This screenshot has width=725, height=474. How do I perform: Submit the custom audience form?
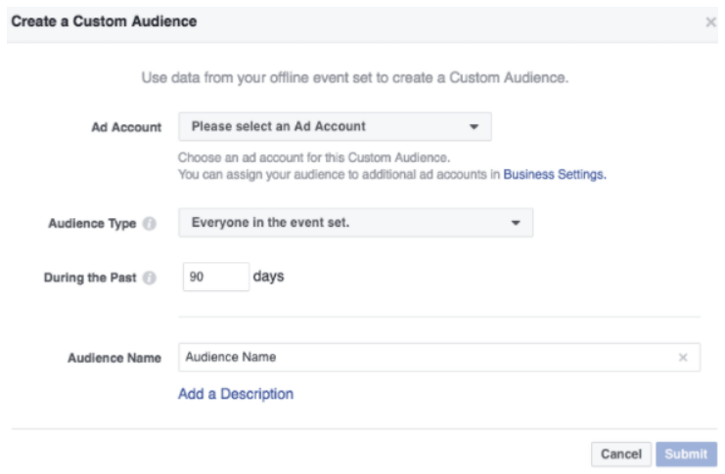(x=688, y=453)
